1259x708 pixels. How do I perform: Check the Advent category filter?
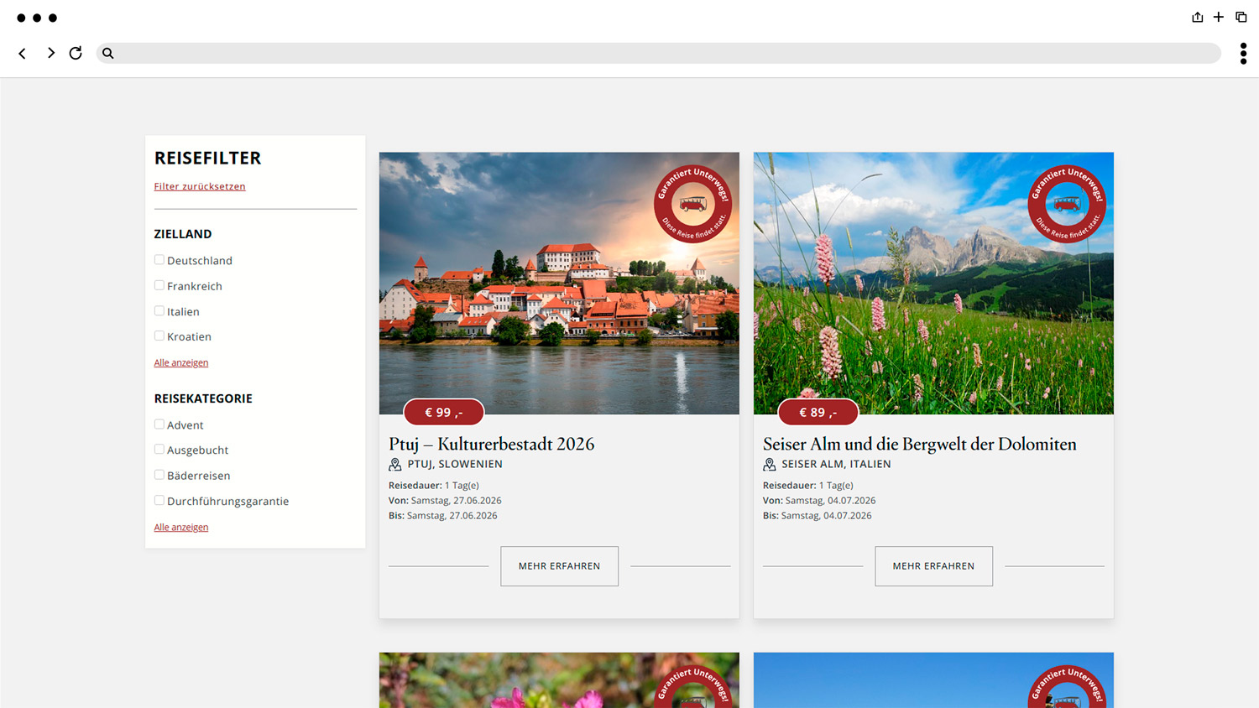coord(159,424)
